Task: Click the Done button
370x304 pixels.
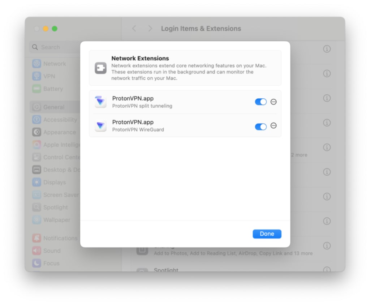Action: (267, 234)
